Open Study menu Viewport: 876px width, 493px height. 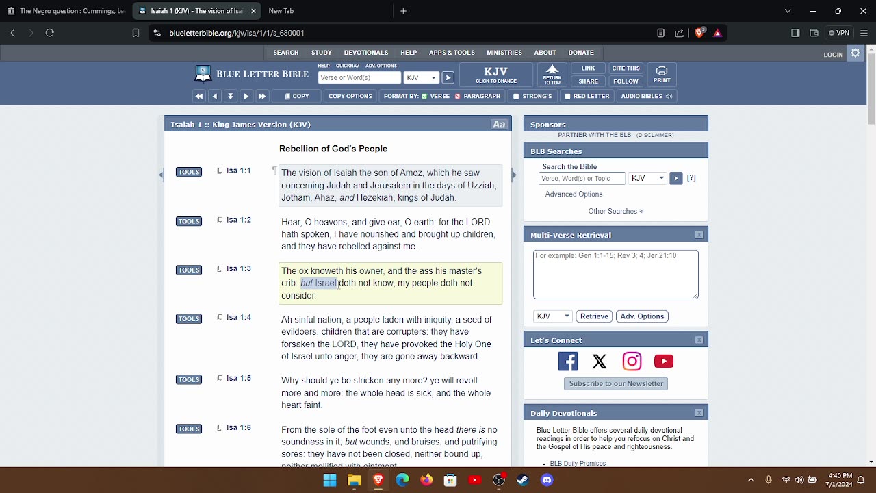tap(322, 53)
